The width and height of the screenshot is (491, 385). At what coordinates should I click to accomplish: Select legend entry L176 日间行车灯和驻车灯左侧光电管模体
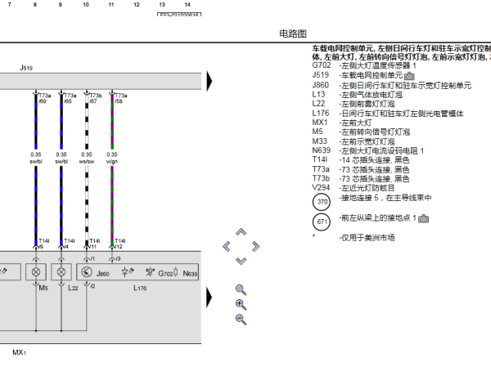tap(388, 114)
